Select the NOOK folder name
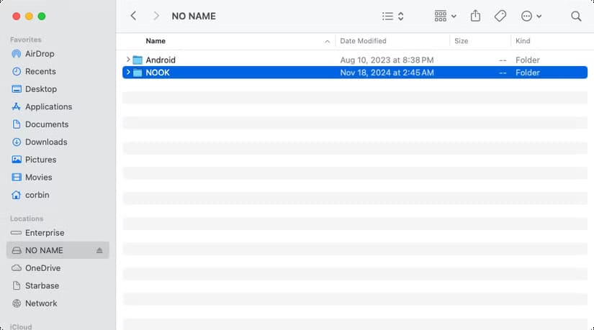 158,73
